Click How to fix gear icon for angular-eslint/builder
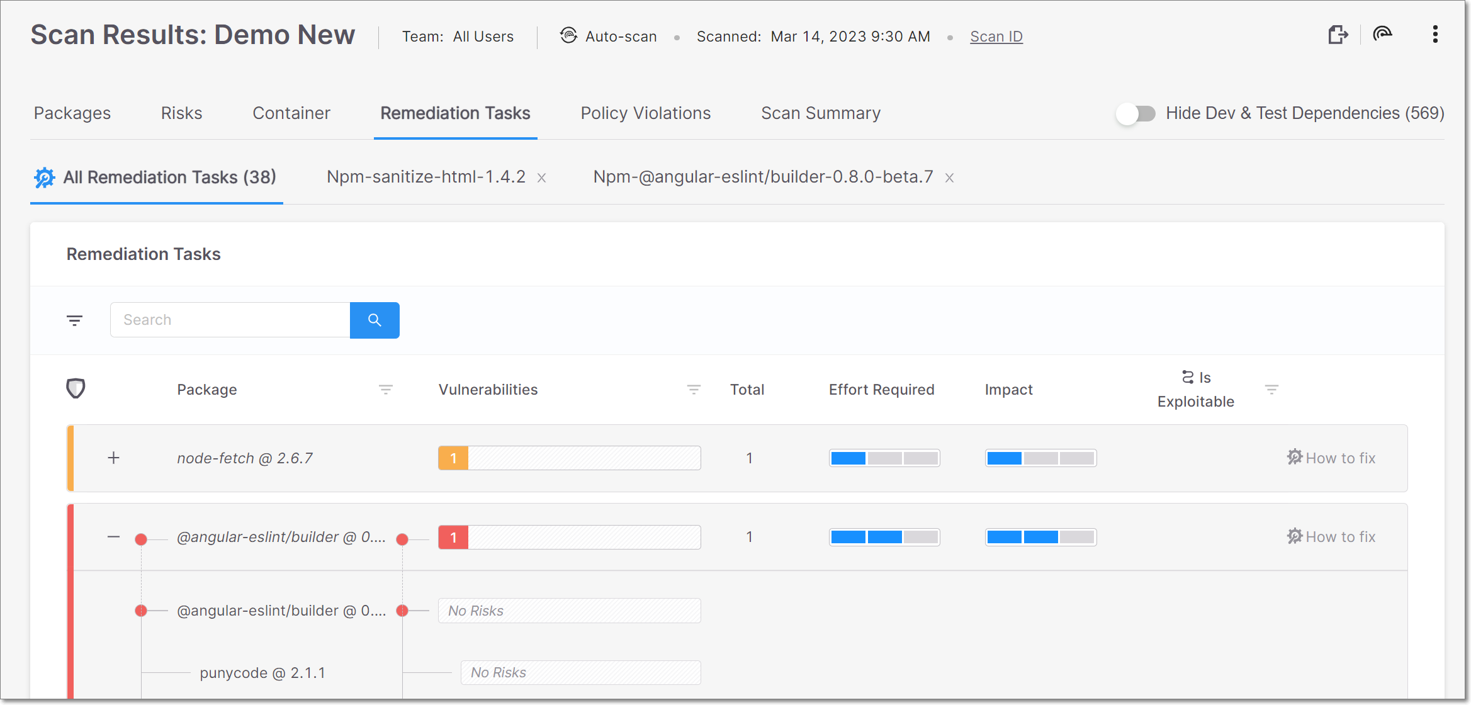Viewport: 1471px width, 705px height. (x=1294, y=536)
